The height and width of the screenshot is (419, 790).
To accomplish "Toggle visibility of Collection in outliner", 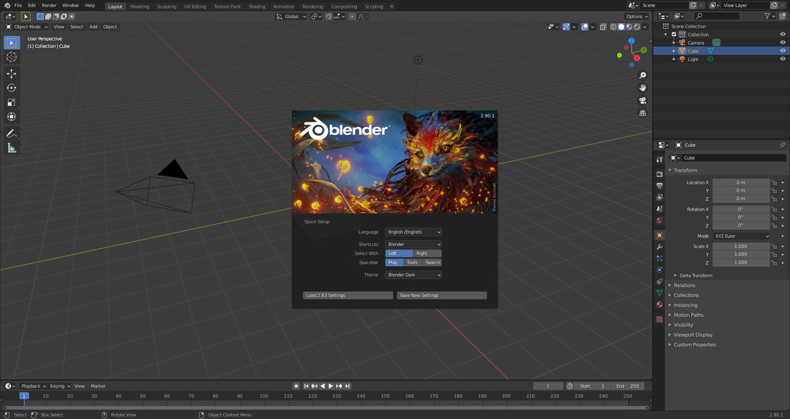I will tap(783, 34).
